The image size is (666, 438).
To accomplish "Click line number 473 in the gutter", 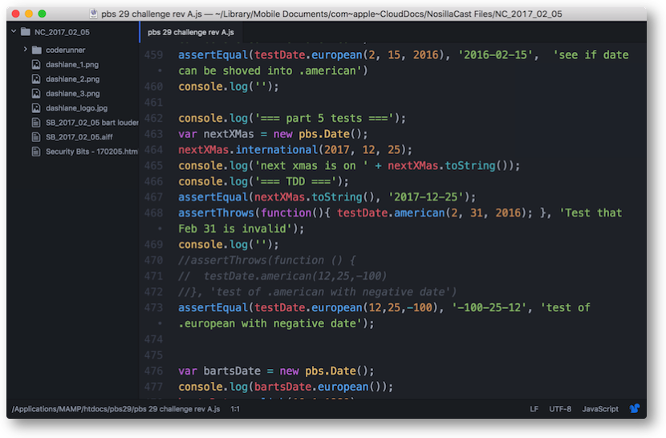I will click(x=153, y=307).
